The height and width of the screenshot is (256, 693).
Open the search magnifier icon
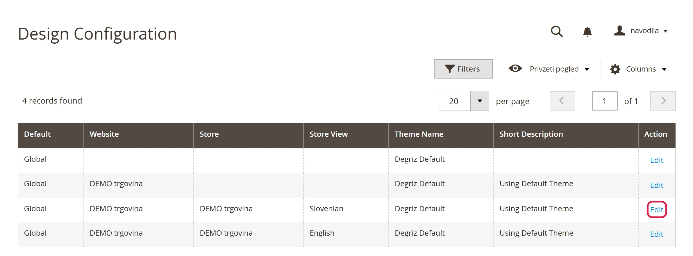(x=557, y=31)
